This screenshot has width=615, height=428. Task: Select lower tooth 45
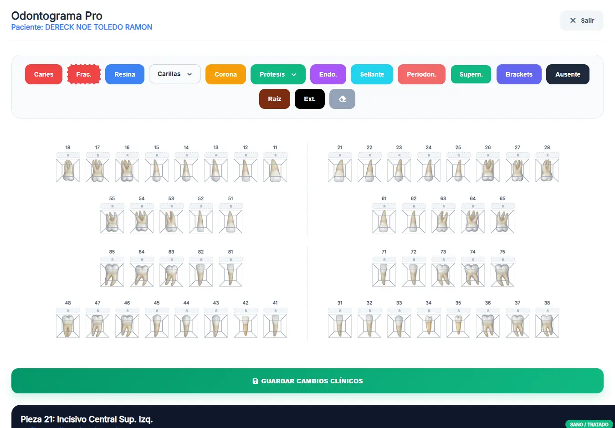[x=157, y=326]
